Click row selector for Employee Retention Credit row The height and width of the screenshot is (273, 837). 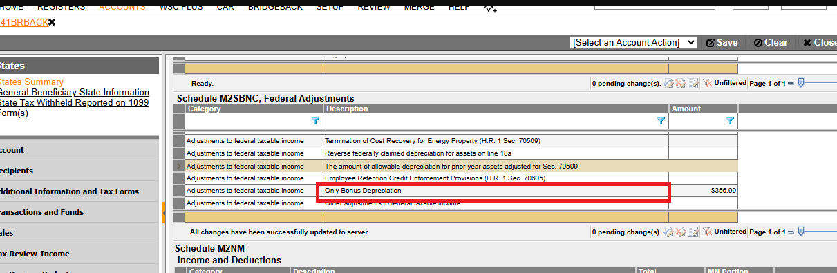click(x=179, y=178)
